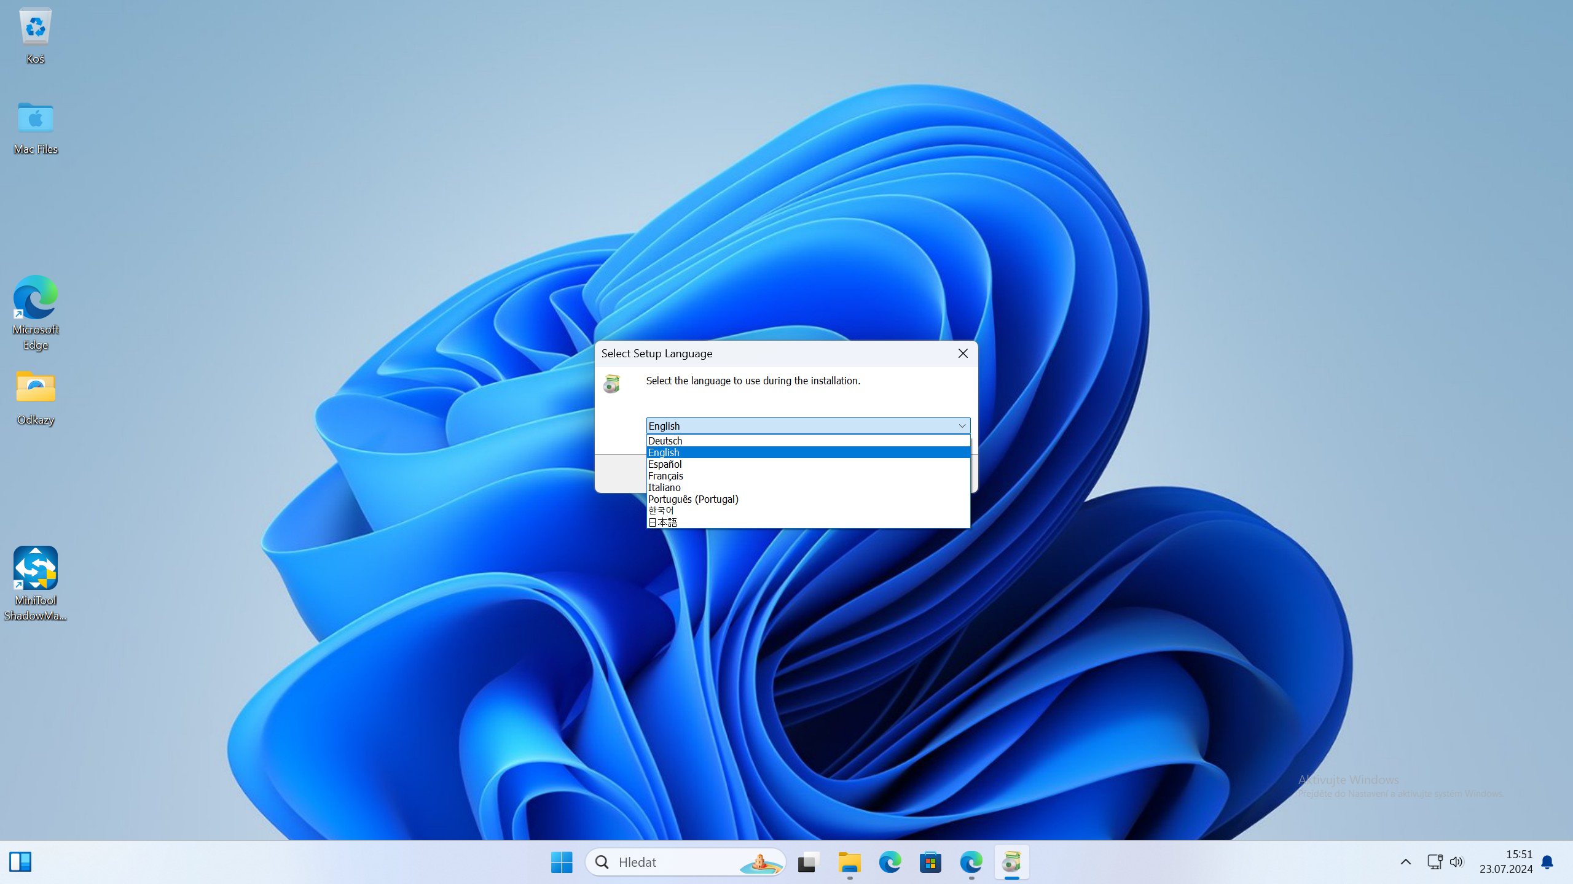Open File Explorer from the taskbar
1573x884 pixels.
(x=849, y=863)
